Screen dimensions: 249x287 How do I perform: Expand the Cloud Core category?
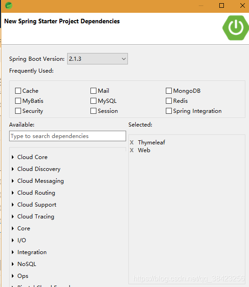13,157
